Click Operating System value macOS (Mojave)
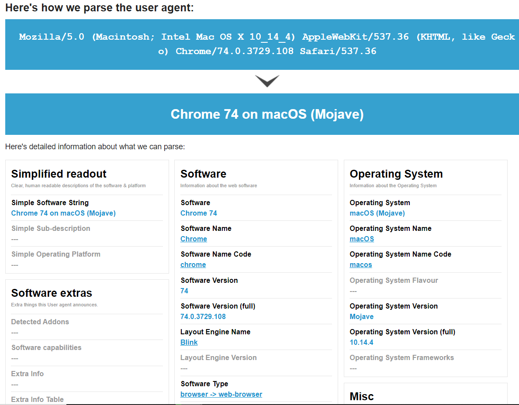The height and width of the screenshot is (405, 519). (377, 213)
